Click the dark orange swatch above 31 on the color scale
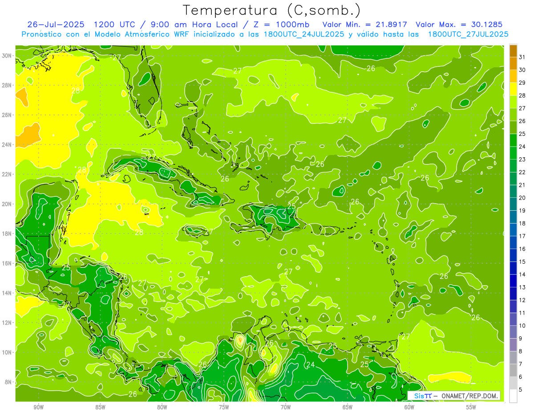534x413 pixels. tap(514, 51)
